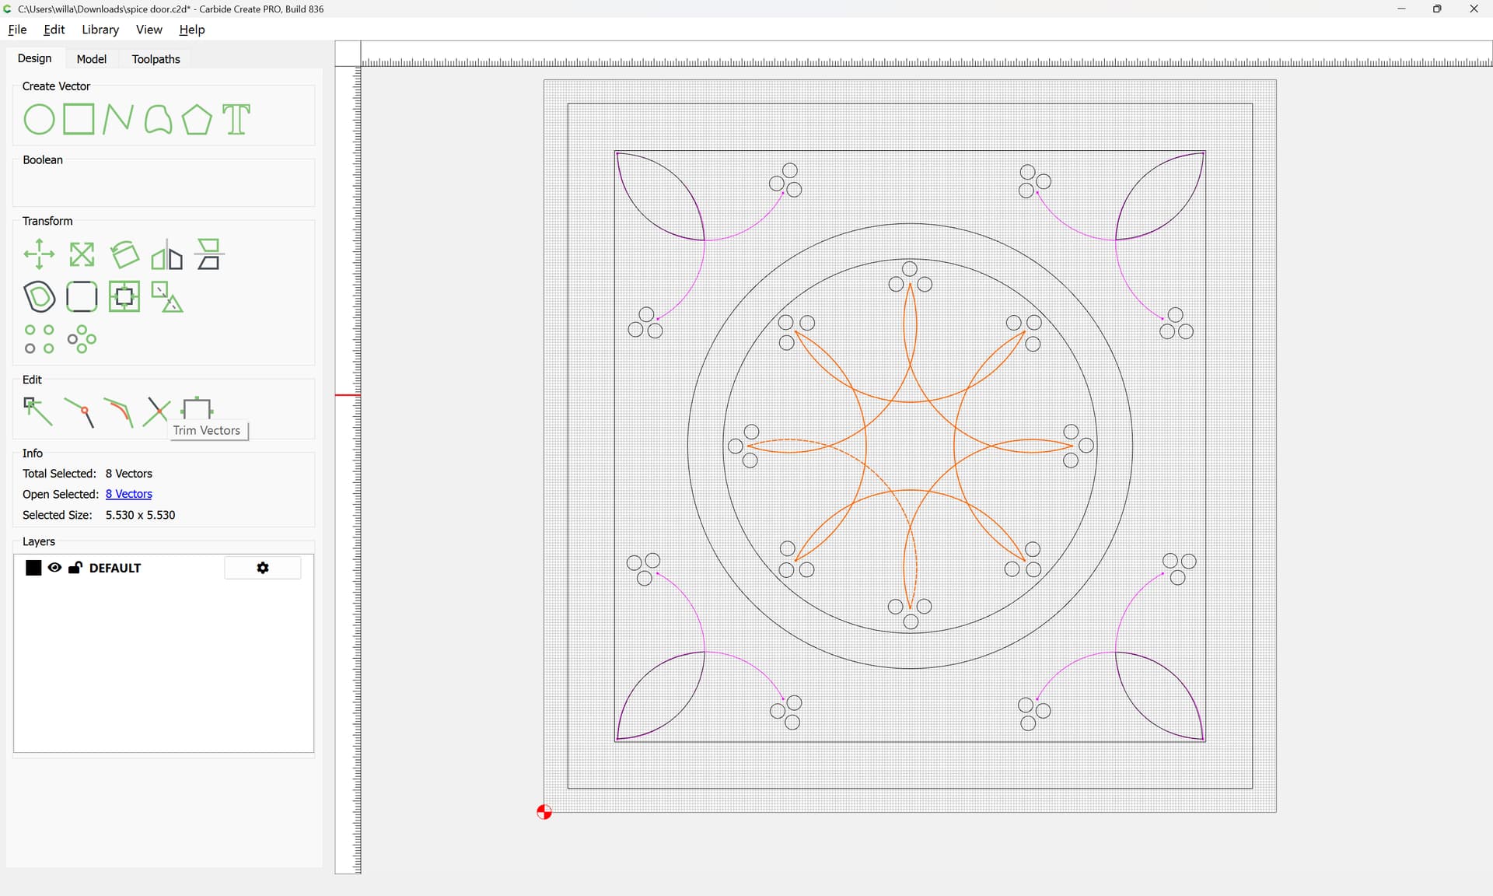Click the DEFAULT layer black color swatch
The height and width of the screenshot is (896, 1493).
[x=33, y=568]
